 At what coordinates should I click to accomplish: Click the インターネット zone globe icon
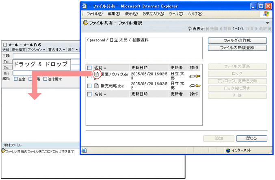coord(228,150)
